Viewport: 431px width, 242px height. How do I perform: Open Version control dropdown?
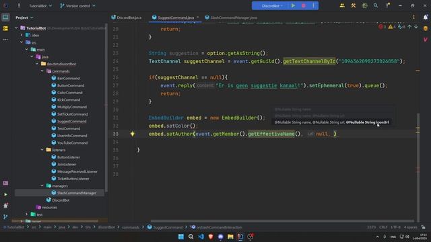[78, 6]
